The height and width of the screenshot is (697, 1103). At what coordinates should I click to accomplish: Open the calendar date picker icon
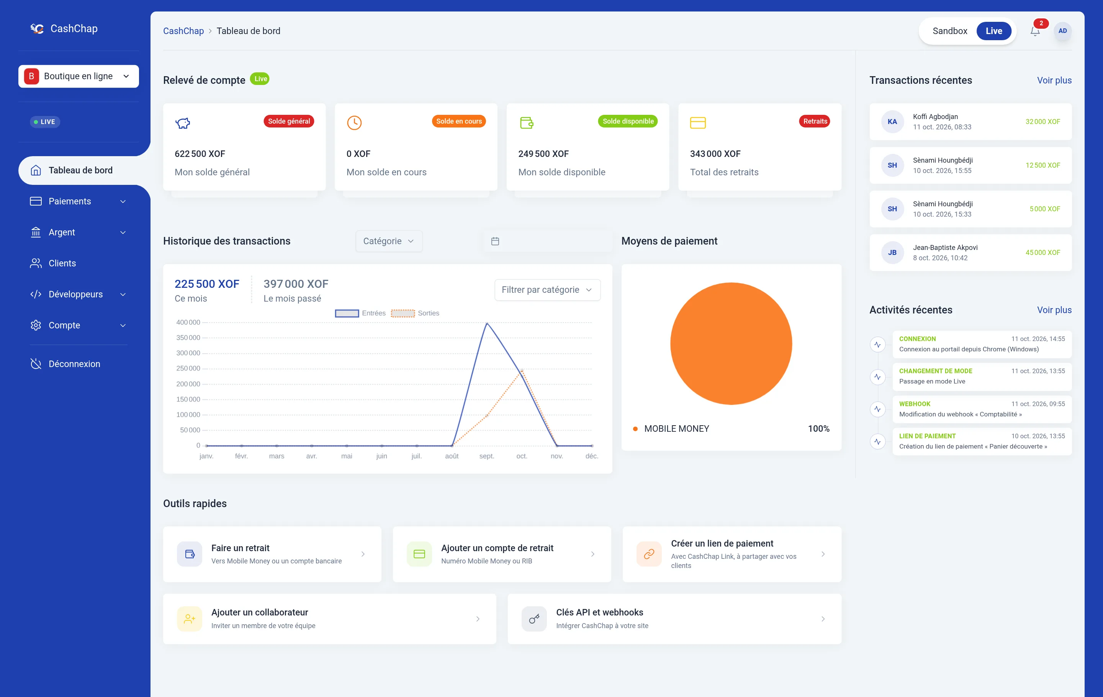pyautogui.click(x=495, y=241)
